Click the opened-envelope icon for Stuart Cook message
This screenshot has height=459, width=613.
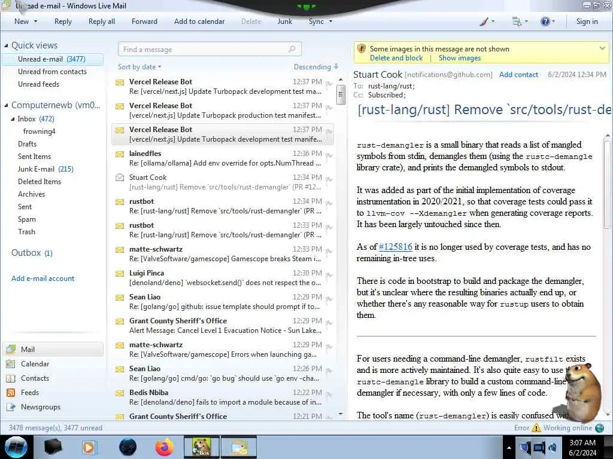(x=120, y=178)
